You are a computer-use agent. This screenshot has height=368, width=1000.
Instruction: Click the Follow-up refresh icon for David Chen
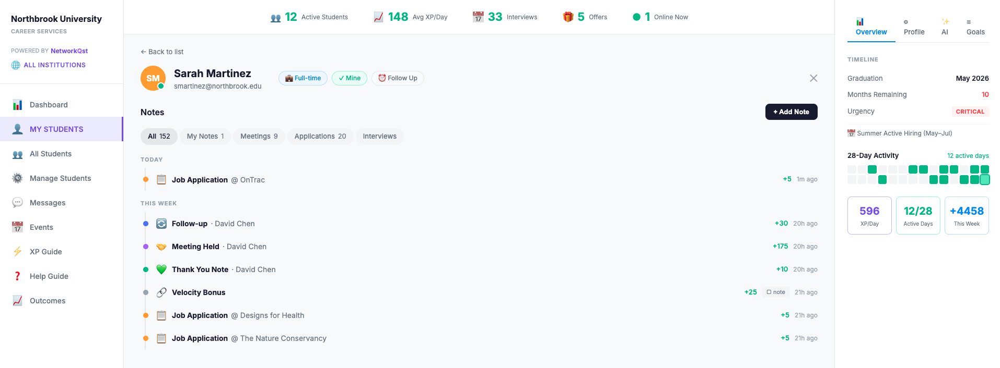(161, 224)
